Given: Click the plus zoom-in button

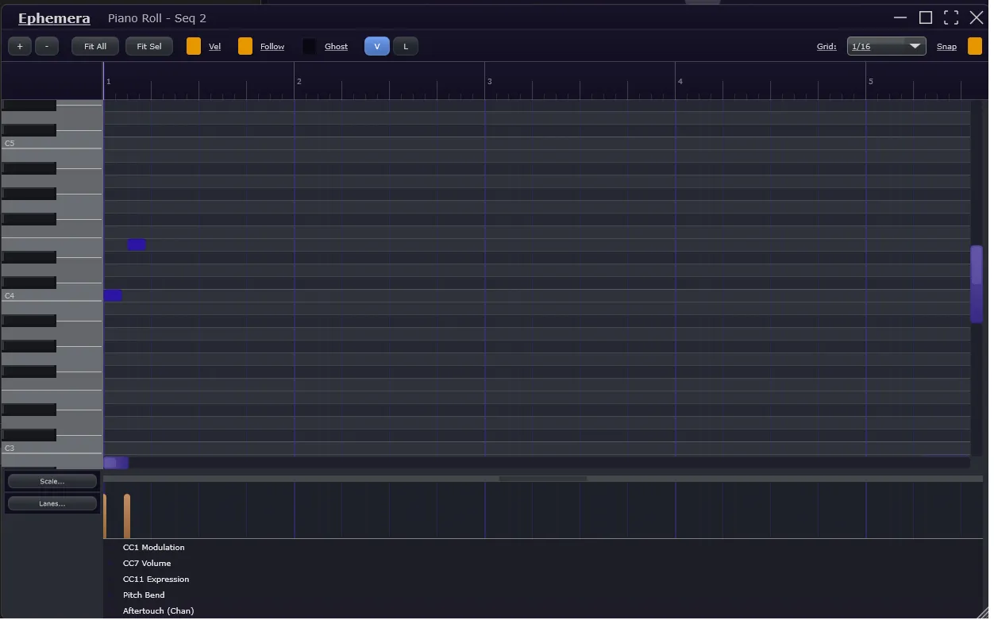Looking at the screenshot, I should coord(20,47).
